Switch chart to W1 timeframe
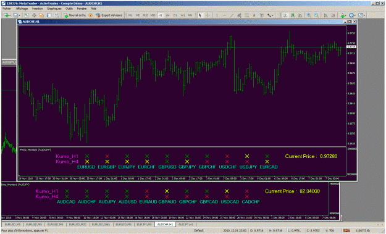 coord(183,15)
